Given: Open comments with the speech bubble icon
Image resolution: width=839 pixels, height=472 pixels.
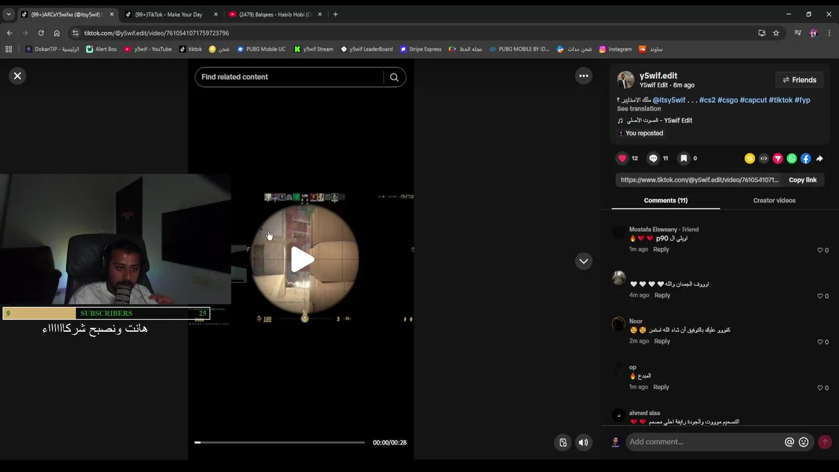Looking at the screenshot, I should pos(653,158).
